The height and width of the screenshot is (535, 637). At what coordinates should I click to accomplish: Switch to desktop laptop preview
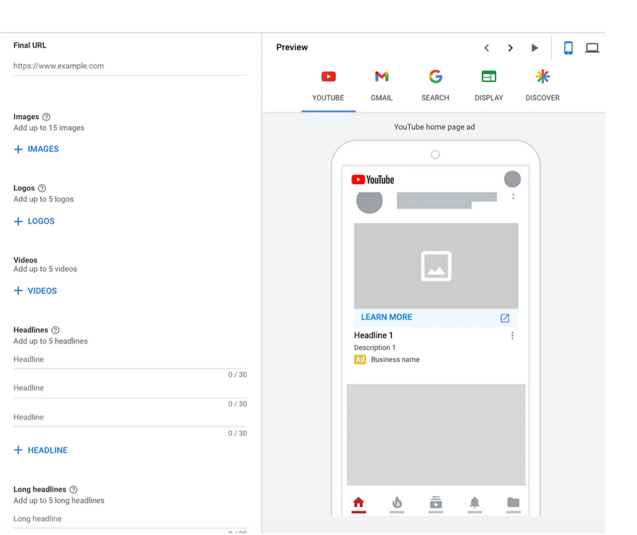(592, 48)
